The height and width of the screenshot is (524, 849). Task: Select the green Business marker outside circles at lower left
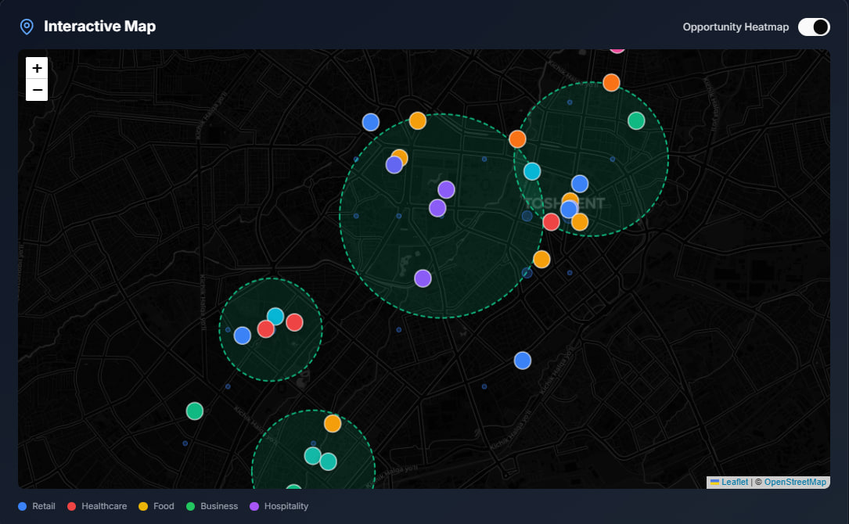195,411
